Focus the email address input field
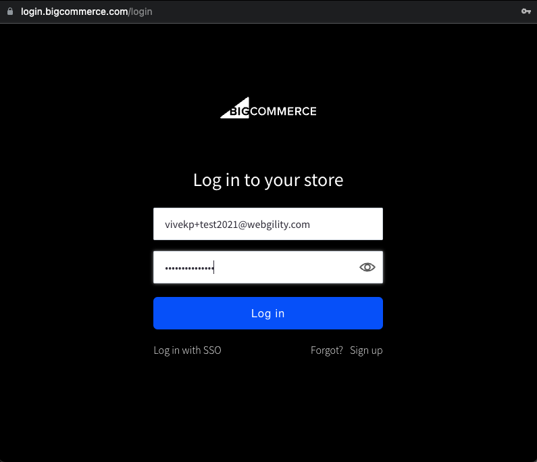The width and height of the screenshot is (537, 462). click(268, 224)
